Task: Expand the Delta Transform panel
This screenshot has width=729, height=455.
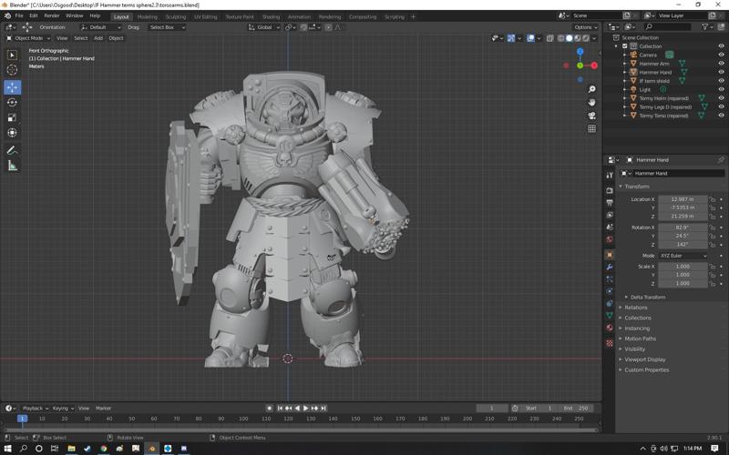Action: [647, 297]
